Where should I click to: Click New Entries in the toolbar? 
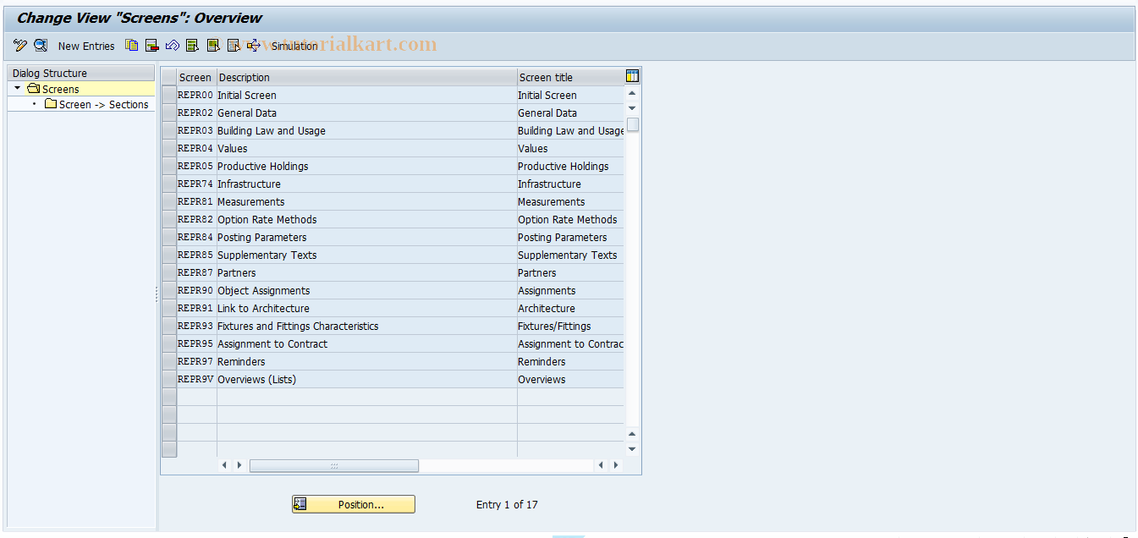(x=86, y=47)
